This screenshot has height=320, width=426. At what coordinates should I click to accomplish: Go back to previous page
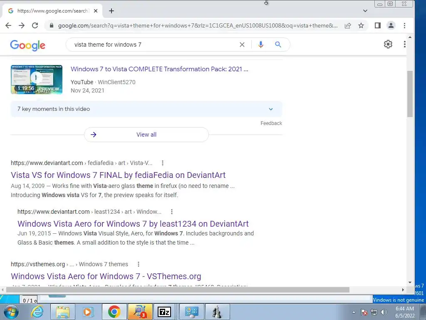8,25
